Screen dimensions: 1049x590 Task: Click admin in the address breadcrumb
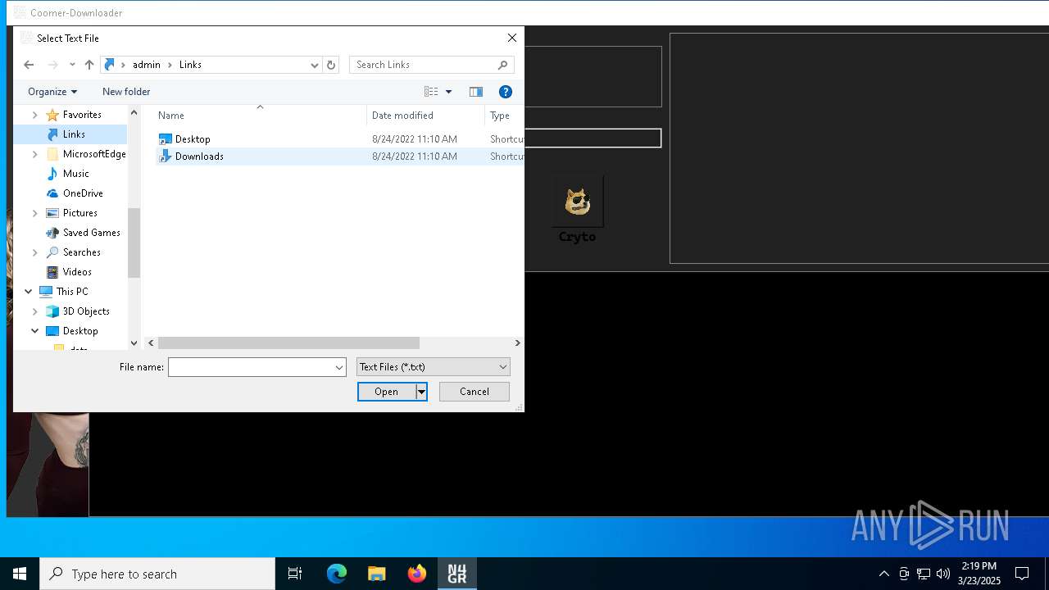click(x=147, y=65)
